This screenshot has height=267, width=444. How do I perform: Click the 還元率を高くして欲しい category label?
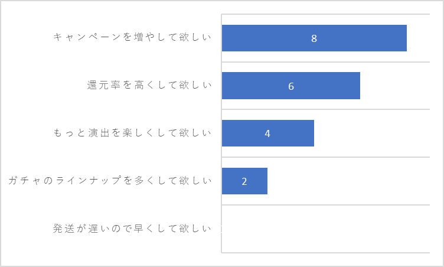[x=149, y=84]
